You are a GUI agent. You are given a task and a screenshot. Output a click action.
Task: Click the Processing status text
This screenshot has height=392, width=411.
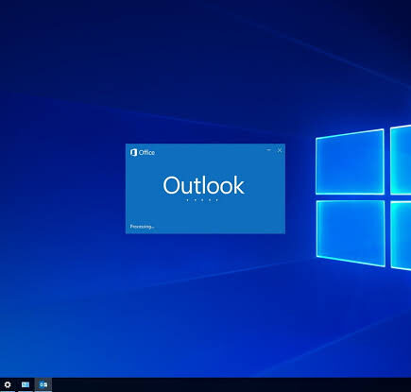142,227
